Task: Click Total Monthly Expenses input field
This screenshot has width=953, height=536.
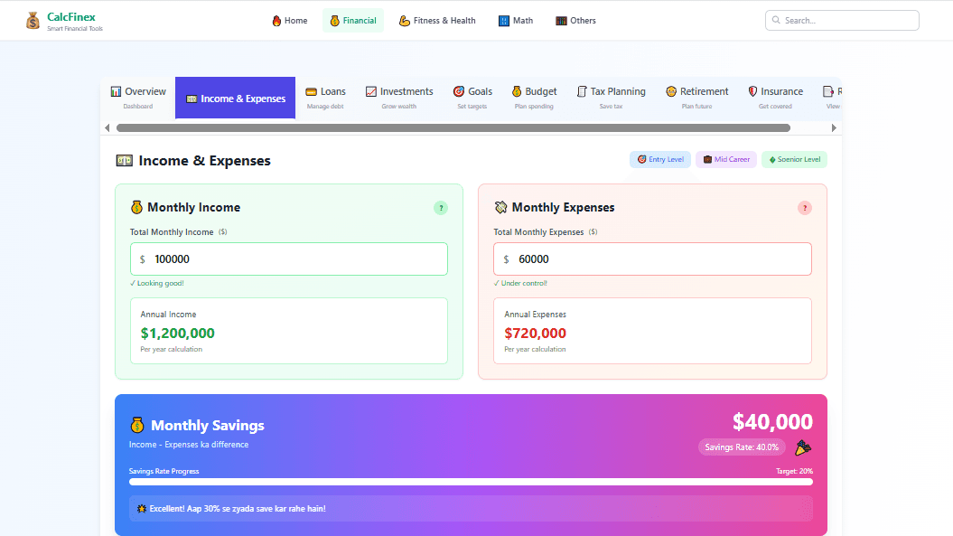Action: 652,259
